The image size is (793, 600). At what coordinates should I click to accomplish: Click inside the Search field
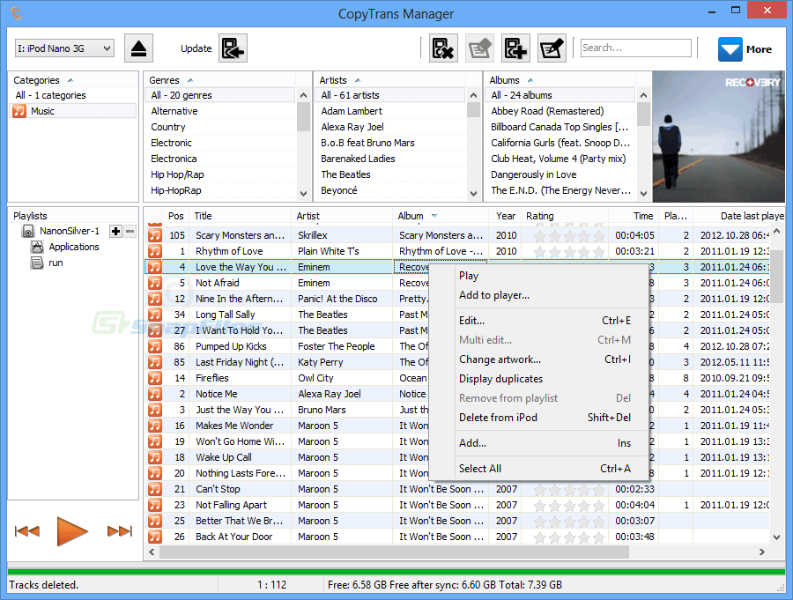pyautogui.click(x=636, y=48)
